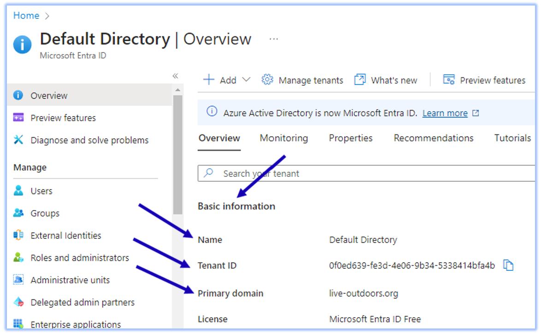541x334 pixels.
Task: Open the Recommendations tab
Action: [433, 138]
